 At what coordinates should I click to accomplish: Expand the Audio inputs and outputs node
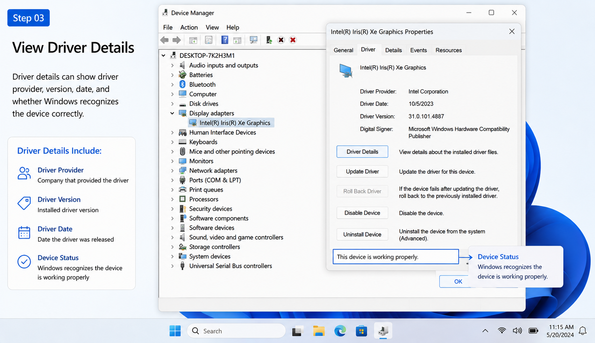pos(172,65)
